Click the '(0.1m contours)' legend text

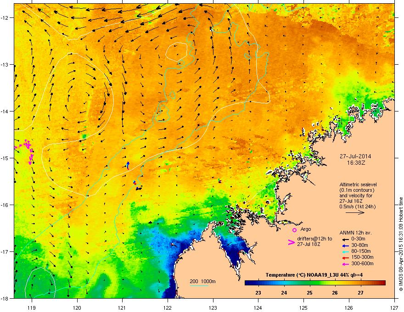click(x=357, y=190)
